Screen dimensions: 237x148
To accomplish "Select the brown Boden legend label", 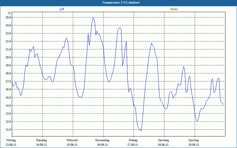I will click(x=174, y=9).
